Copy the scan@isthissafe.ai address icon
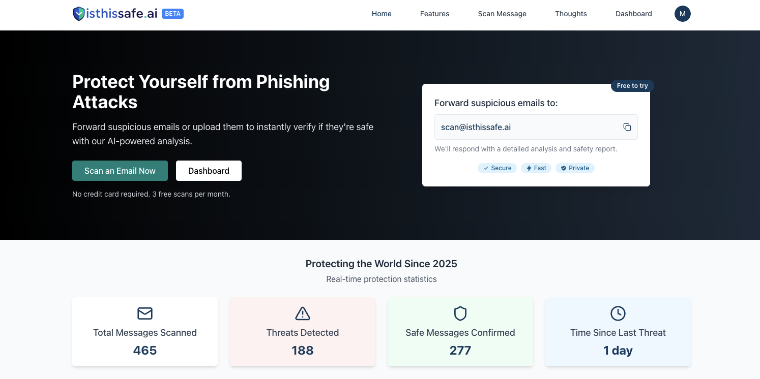 pos(627,127)
